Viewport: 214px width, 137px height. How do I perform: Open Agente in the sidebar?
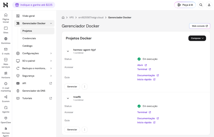point(6,109)
